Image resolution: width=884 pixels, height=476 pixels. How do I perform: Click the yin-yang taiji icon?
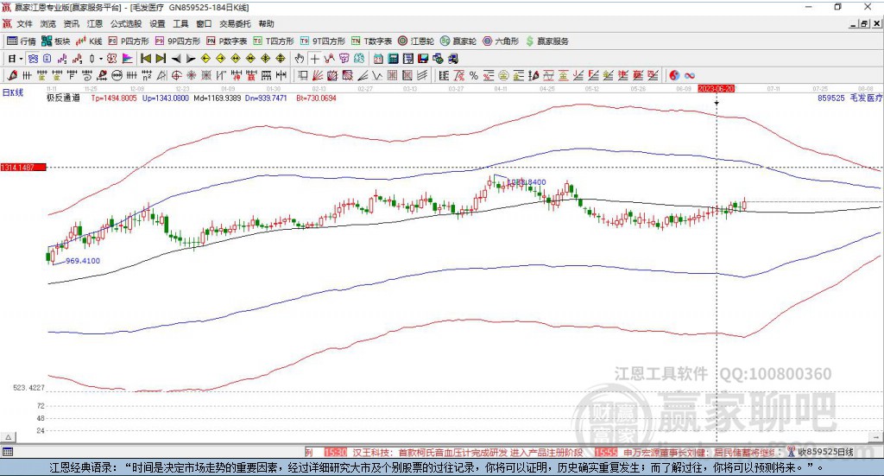(674, 75)
